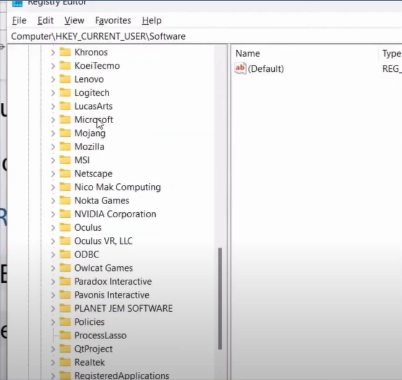Image resolution: width=402 pixels, height=380 pixels.
Task: Expand the Policies key chevron
Action: point(53,322)
